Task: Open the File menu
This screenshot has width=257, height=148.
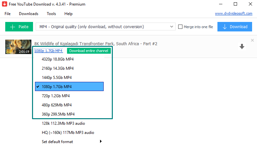Action: (8, 14)
